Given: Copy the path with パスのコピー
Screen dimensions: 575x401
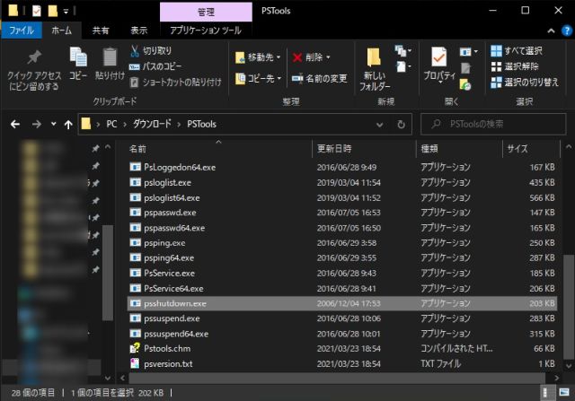Looking at the screenshot, I should [155, 66].
